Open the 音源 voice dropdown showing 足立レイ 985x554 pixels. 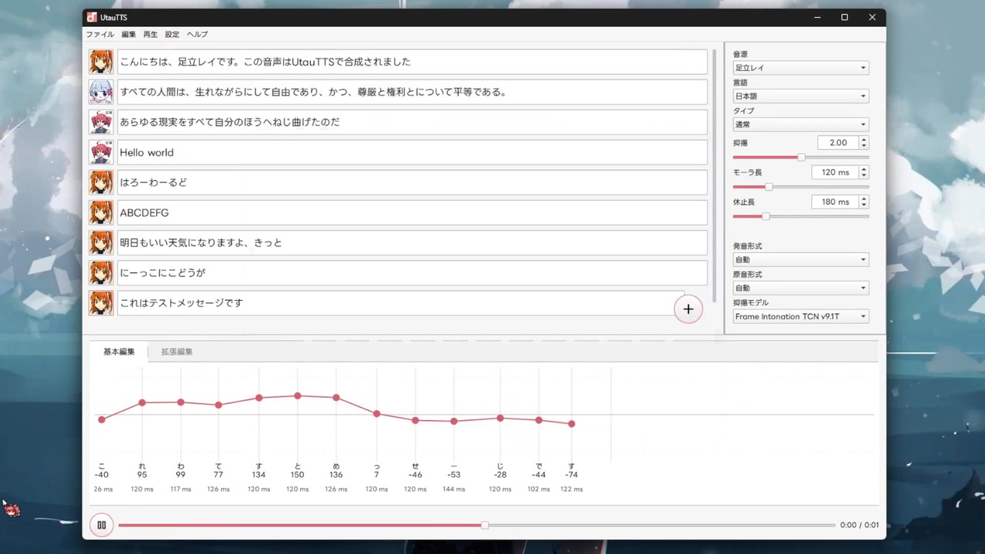800,68
